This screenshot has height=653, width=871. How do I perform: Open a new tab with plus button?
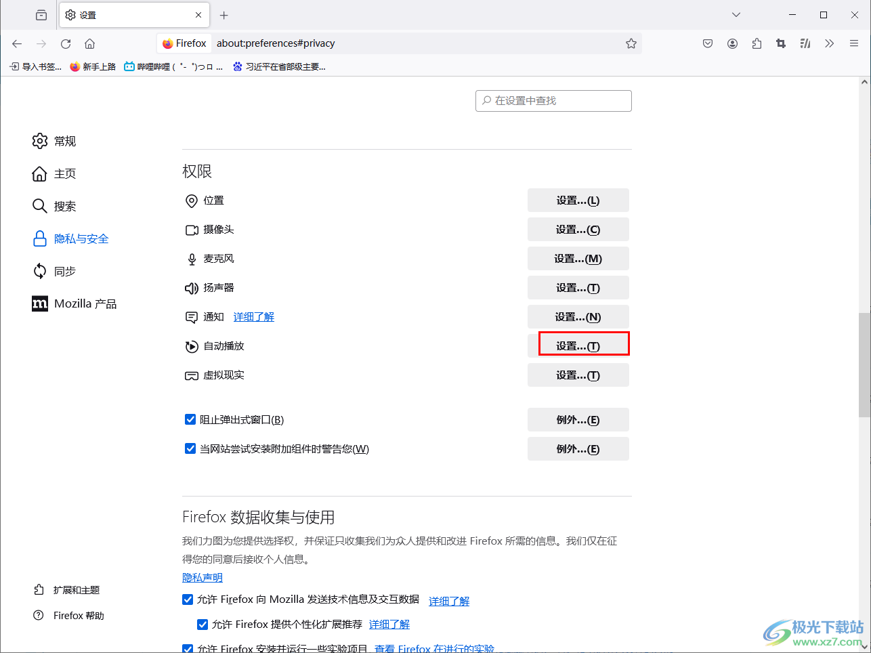[224, 15]
